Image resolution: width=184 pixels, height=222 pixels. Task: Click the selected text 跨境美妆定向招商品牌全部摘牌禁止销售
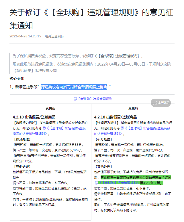tap(74, 87)
